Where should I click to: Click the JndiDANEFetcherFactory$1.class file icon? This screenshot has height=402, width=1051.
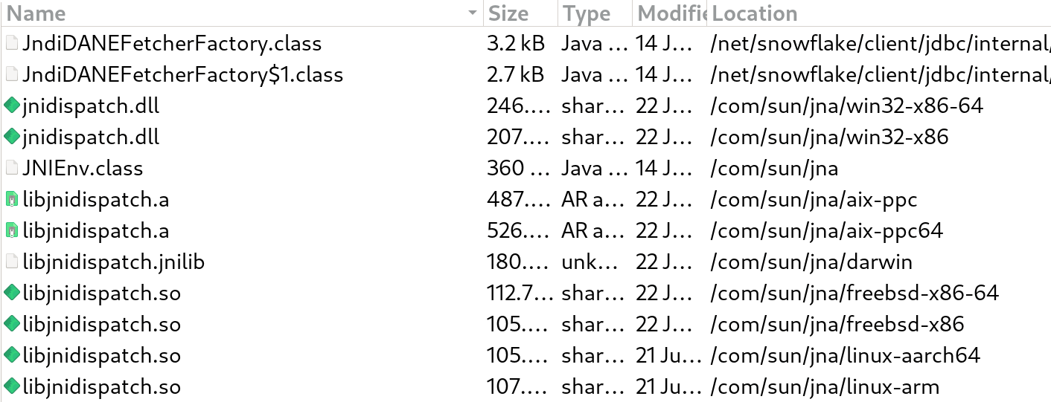click(x=11, y=75)
